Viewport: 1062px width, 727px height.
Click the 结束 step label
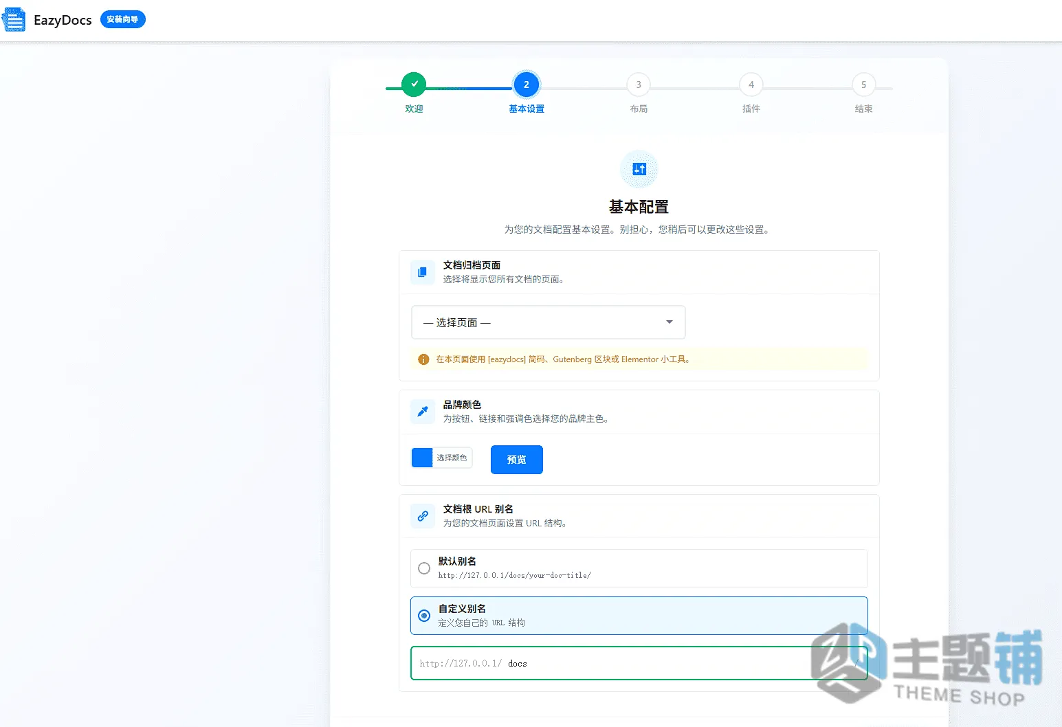(x=864, y=109)
